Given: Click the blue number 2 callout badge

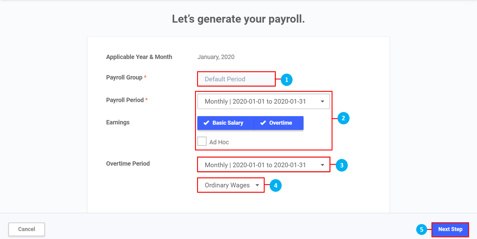Looking at the screenshot, I should 343,118.
